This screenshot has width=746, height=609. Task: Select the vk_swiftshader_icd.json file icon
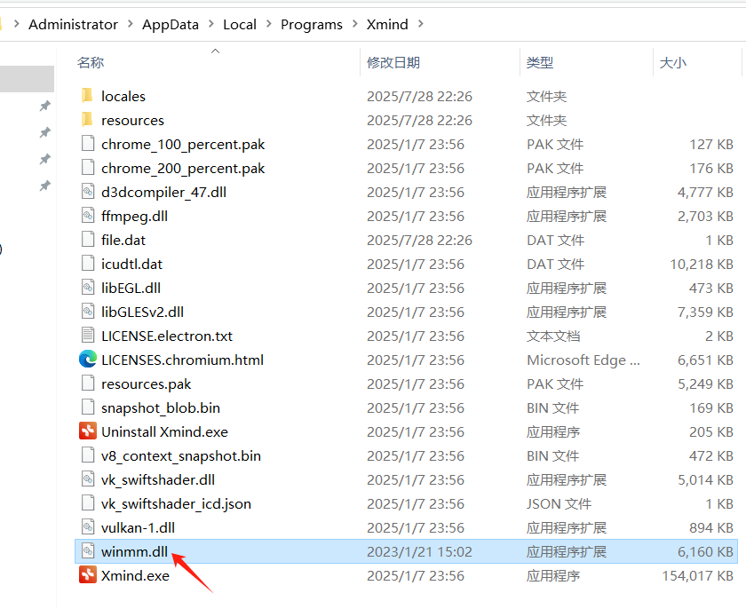coord(88,503)
